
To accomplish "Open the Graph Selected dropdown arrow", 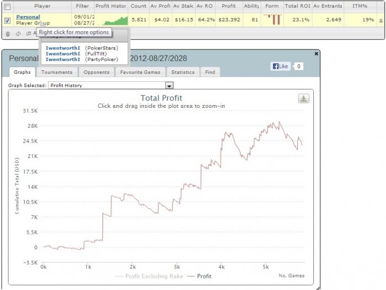I will pos(169,85).
